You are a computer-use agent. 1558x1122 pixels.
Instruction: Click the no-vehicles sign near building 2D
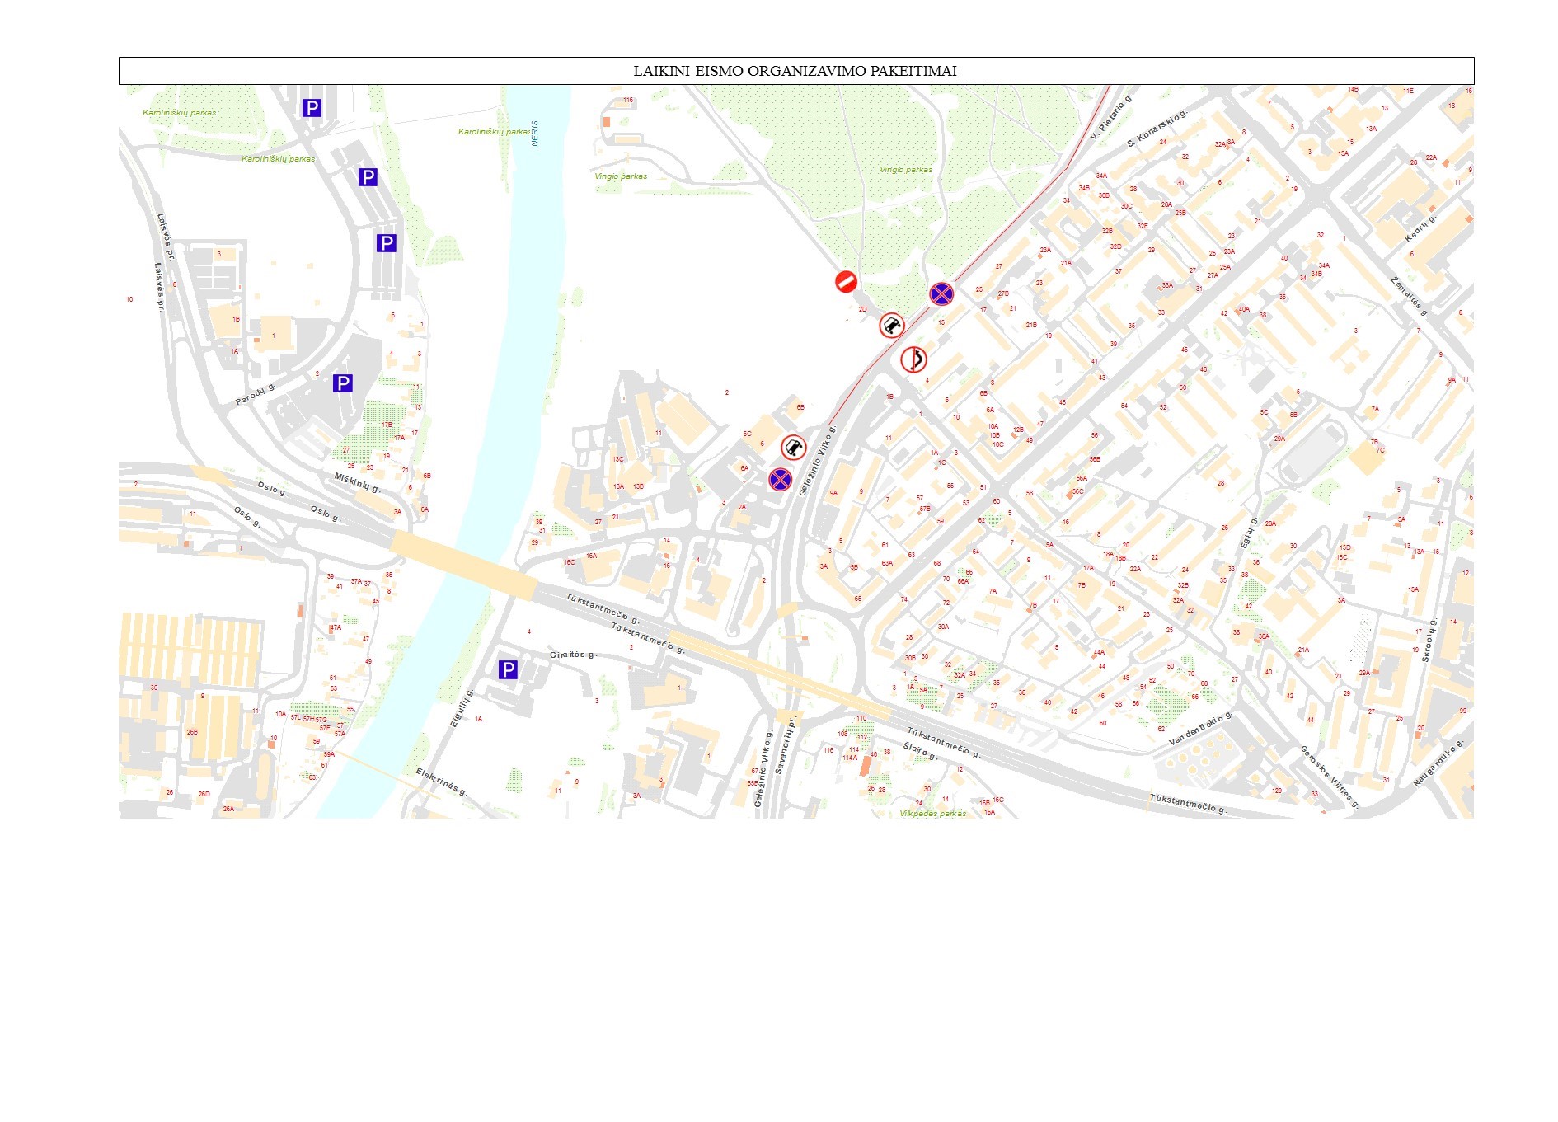click(891, 325)
